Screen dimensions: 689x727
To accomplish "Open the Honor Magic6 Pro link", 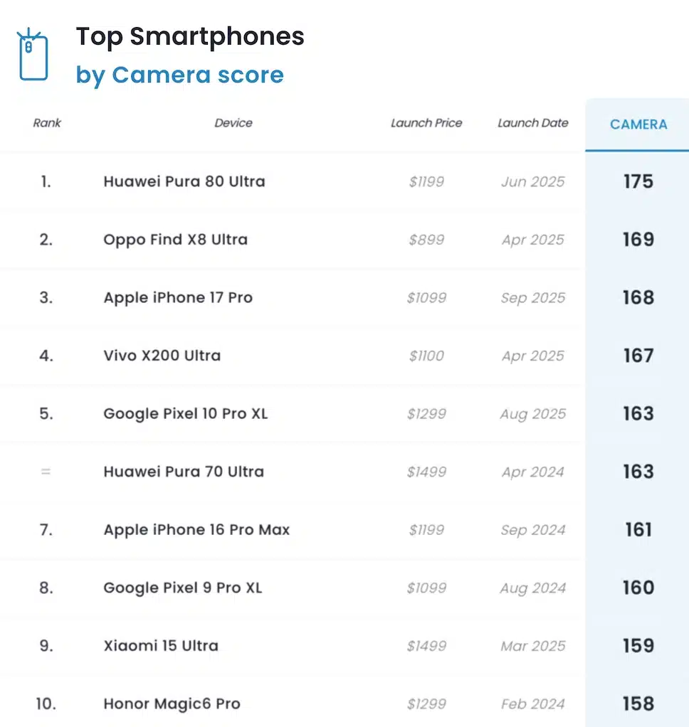I will pyautogui.click(x=172, y=704).
